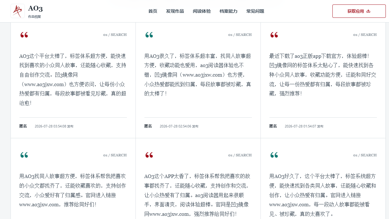Click 匿名 author on the 01:54:07 review

pos(273,126)
